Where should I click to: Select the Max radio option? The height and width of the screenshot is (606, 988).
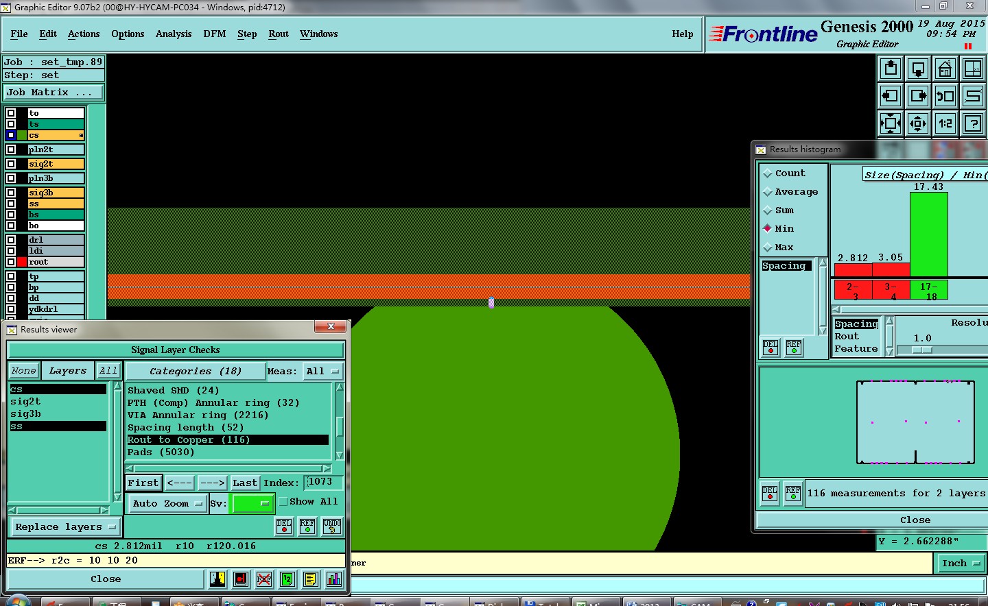[x=768, y=247]
